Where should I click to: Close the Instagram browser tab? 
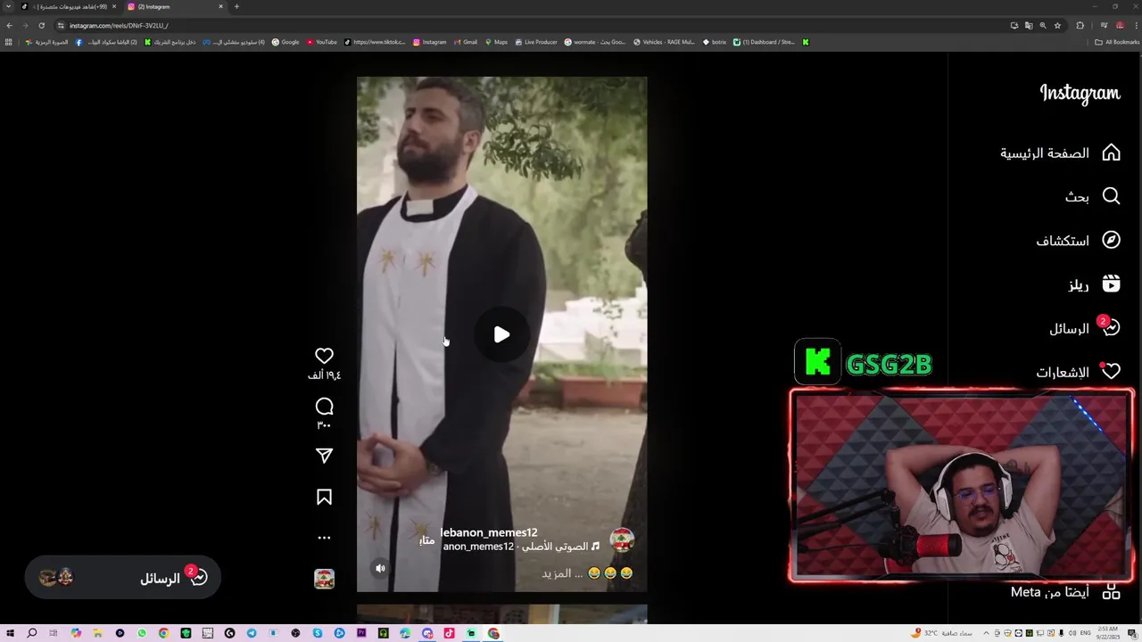[220, 6]
